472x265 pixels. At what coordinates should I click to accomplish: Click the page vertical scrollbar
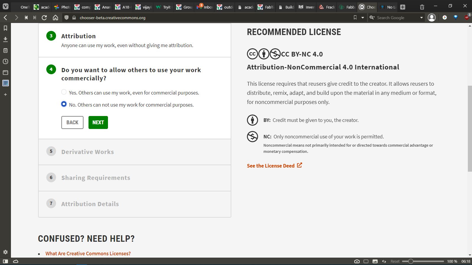pos(470,128)
